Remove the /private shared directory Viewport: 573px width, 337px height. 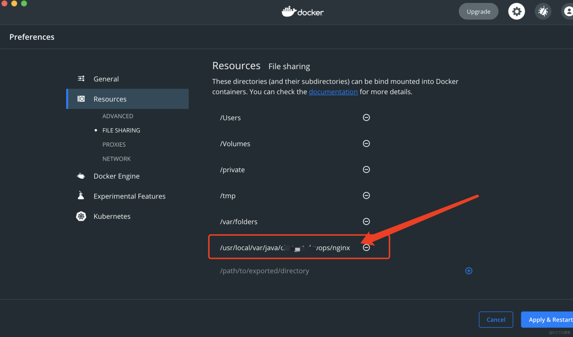coord(366,169)
